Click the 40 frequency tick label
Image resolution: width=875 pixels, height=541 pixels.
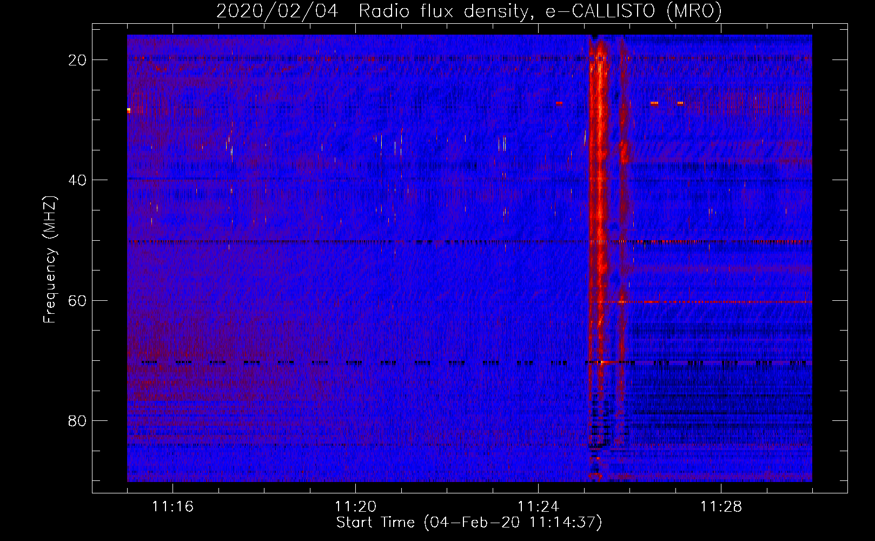[x=78, y=180]
